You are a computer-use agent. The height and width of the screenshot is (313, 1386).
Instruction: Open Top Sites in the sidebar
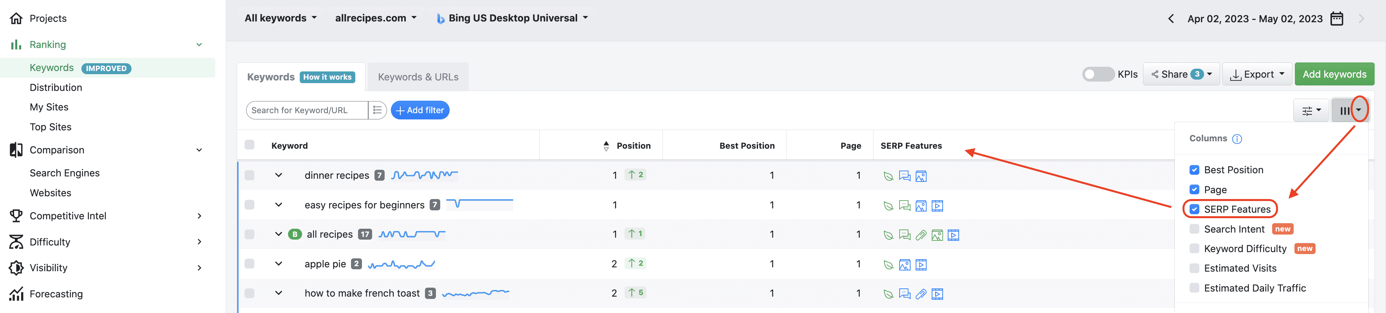coord(50,127)
